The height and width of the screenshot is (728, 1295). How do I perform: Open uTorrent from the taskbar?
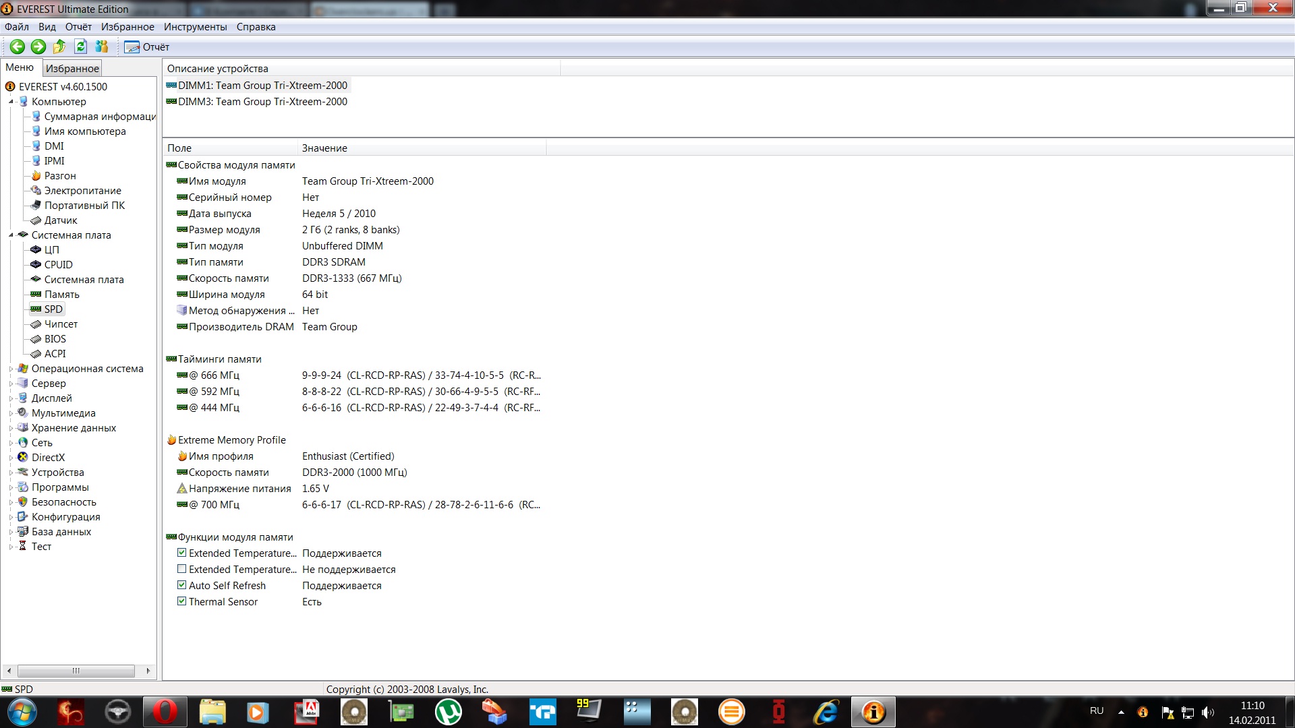point(449,712)
